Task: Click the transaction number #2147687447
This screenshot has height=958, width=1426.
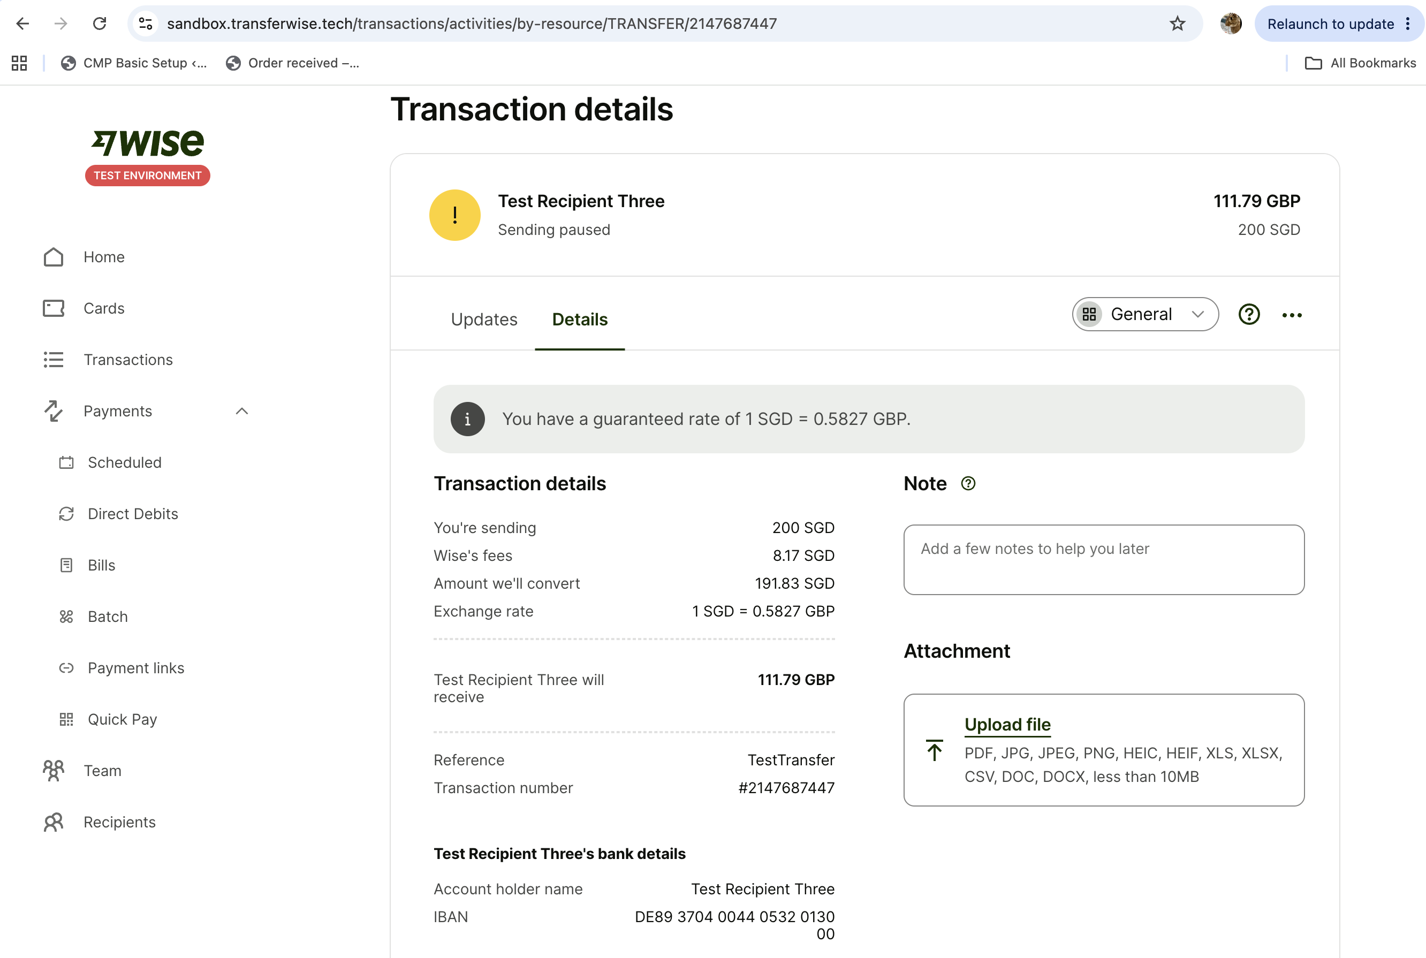Action: click(786, 788)
